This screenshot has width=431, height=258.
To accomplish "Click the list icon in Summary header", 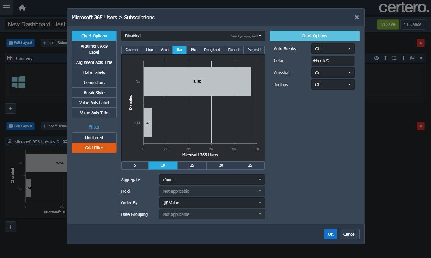I will (394, 58).
